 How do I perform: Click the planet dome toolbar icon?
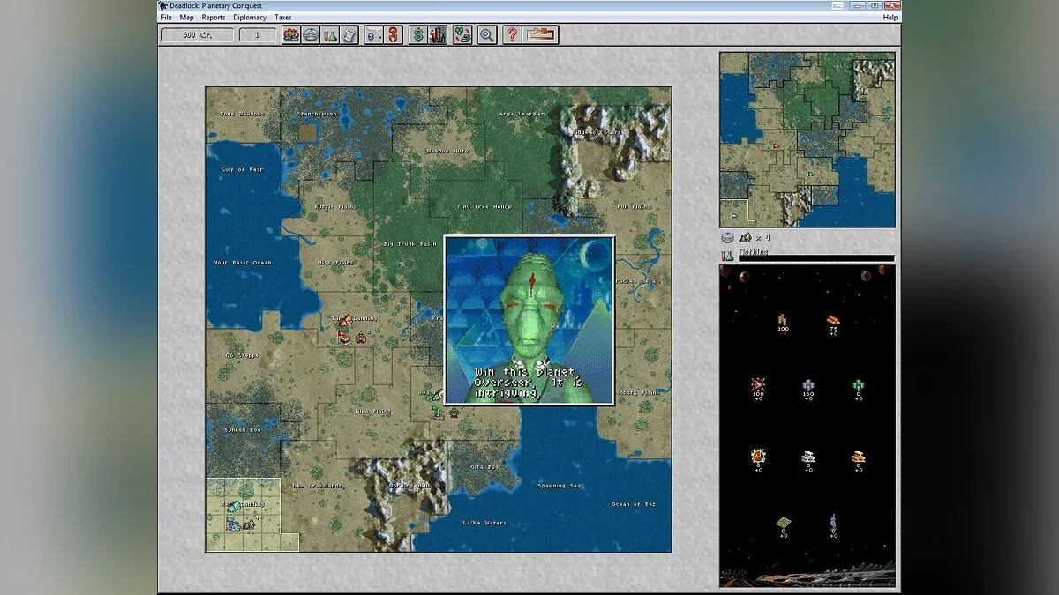(311, 35)
